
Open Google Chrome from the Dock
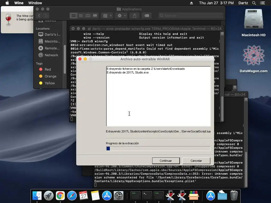tap(60, 196)
